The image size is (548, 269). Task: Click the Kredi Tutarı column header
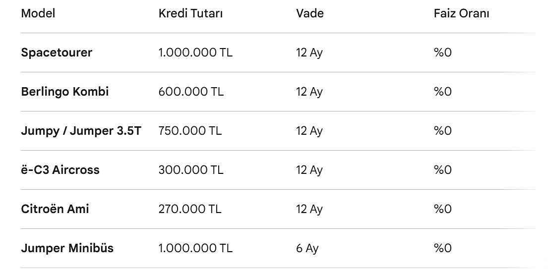(x=190, y=13)
